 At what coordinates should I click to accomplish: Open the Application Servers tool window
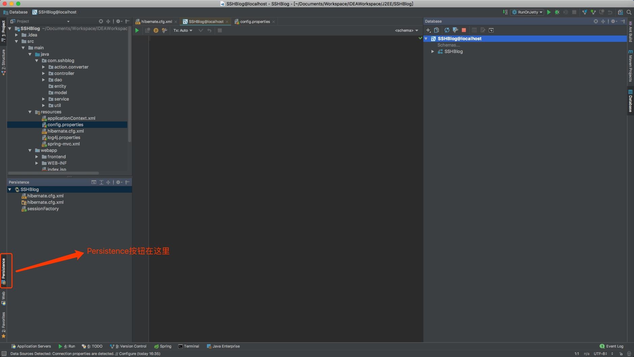pyautogui.click(x=31, y=346)
